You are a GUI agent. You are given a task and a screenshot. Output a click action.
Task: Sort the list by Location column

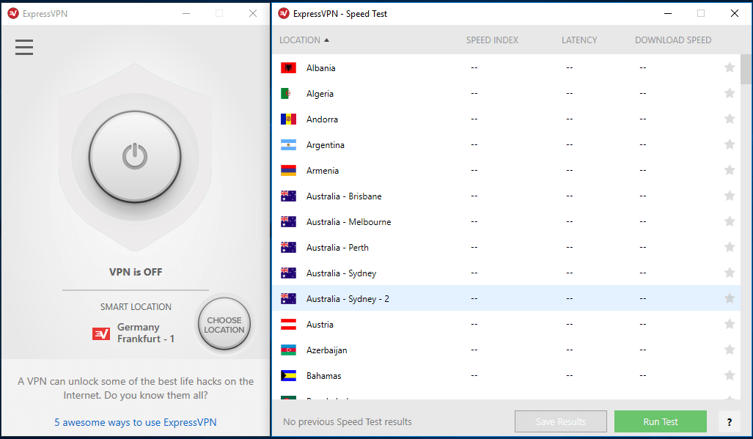[x=304, y=40]
